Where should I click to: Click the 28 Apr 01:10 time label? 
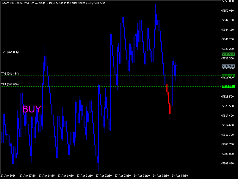click(x=142, y=176)
